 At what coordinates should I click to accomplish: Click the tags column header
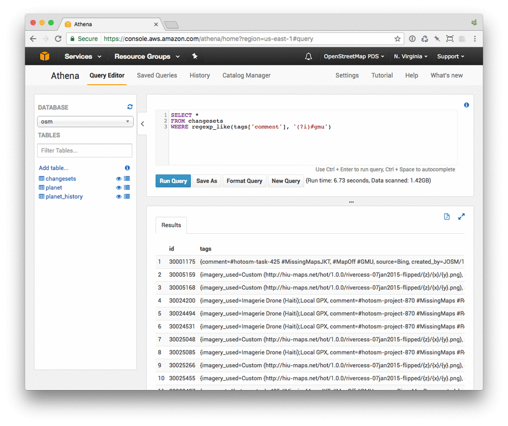[205, 248]
